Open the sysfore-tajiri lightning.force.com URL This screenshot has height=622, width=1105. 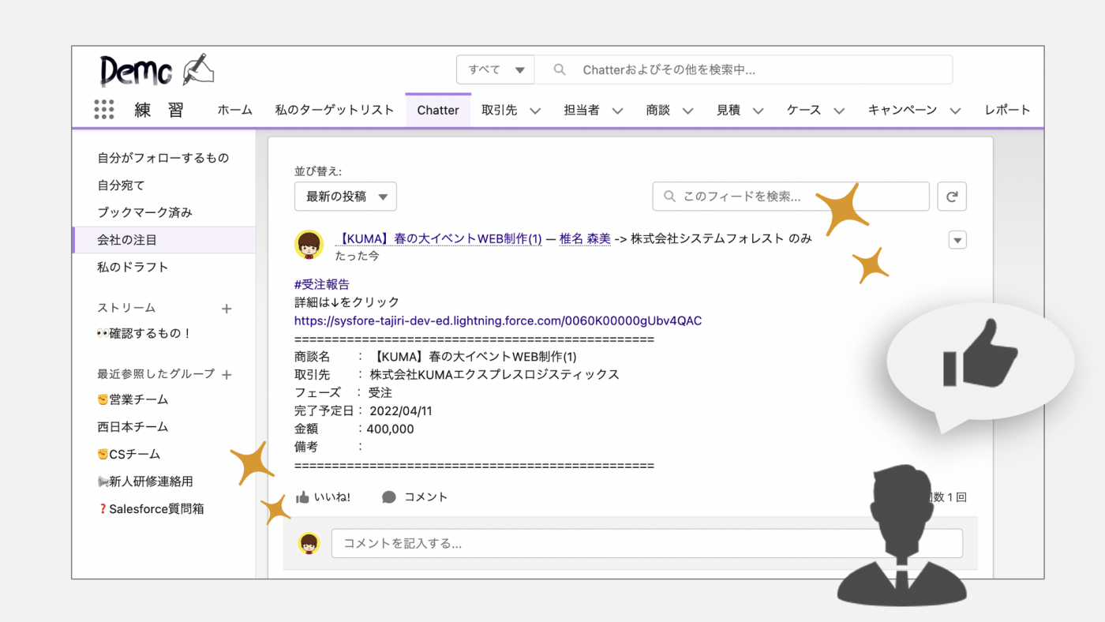click(x=498, y=320)
